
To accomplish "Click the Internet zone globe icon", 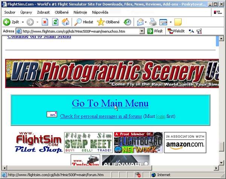I will (154, 175).
